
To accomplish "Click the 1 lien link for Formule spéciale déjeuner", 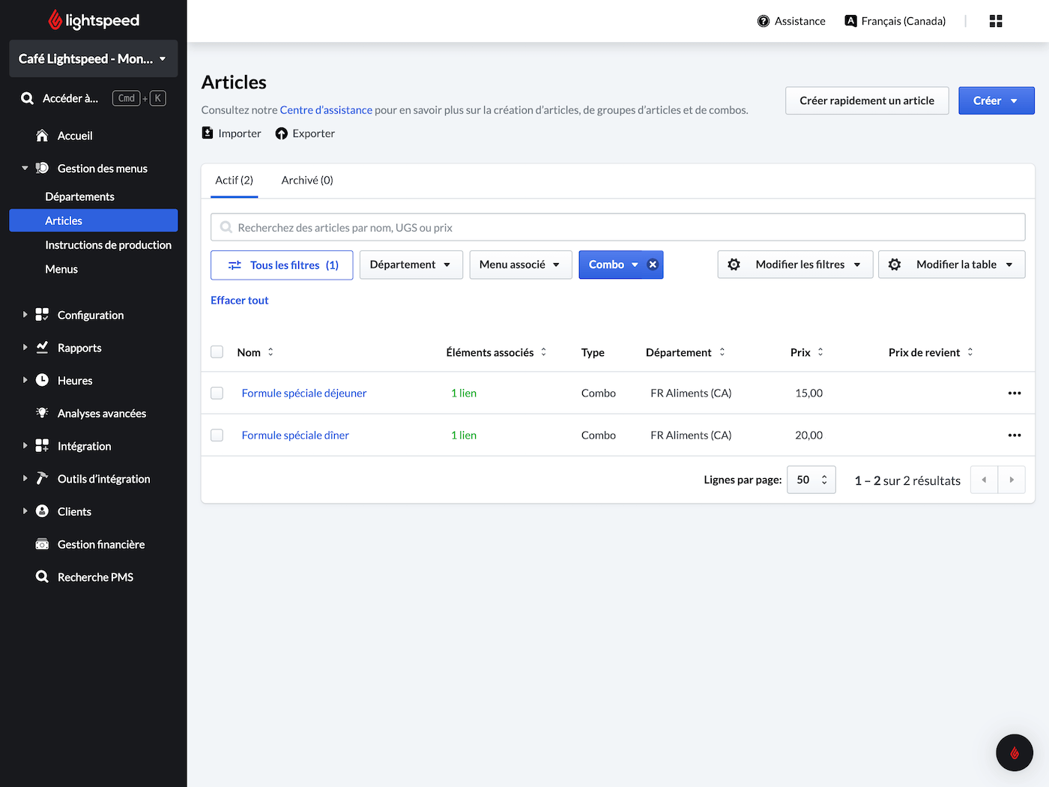I will (464, 393).
